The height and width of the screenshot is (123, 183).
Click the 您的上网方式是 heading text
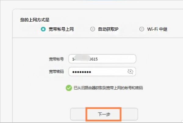(35, 20)
